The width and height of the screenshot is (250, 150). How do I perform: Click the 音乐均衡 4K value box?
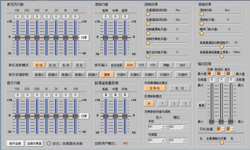(66, 95)
